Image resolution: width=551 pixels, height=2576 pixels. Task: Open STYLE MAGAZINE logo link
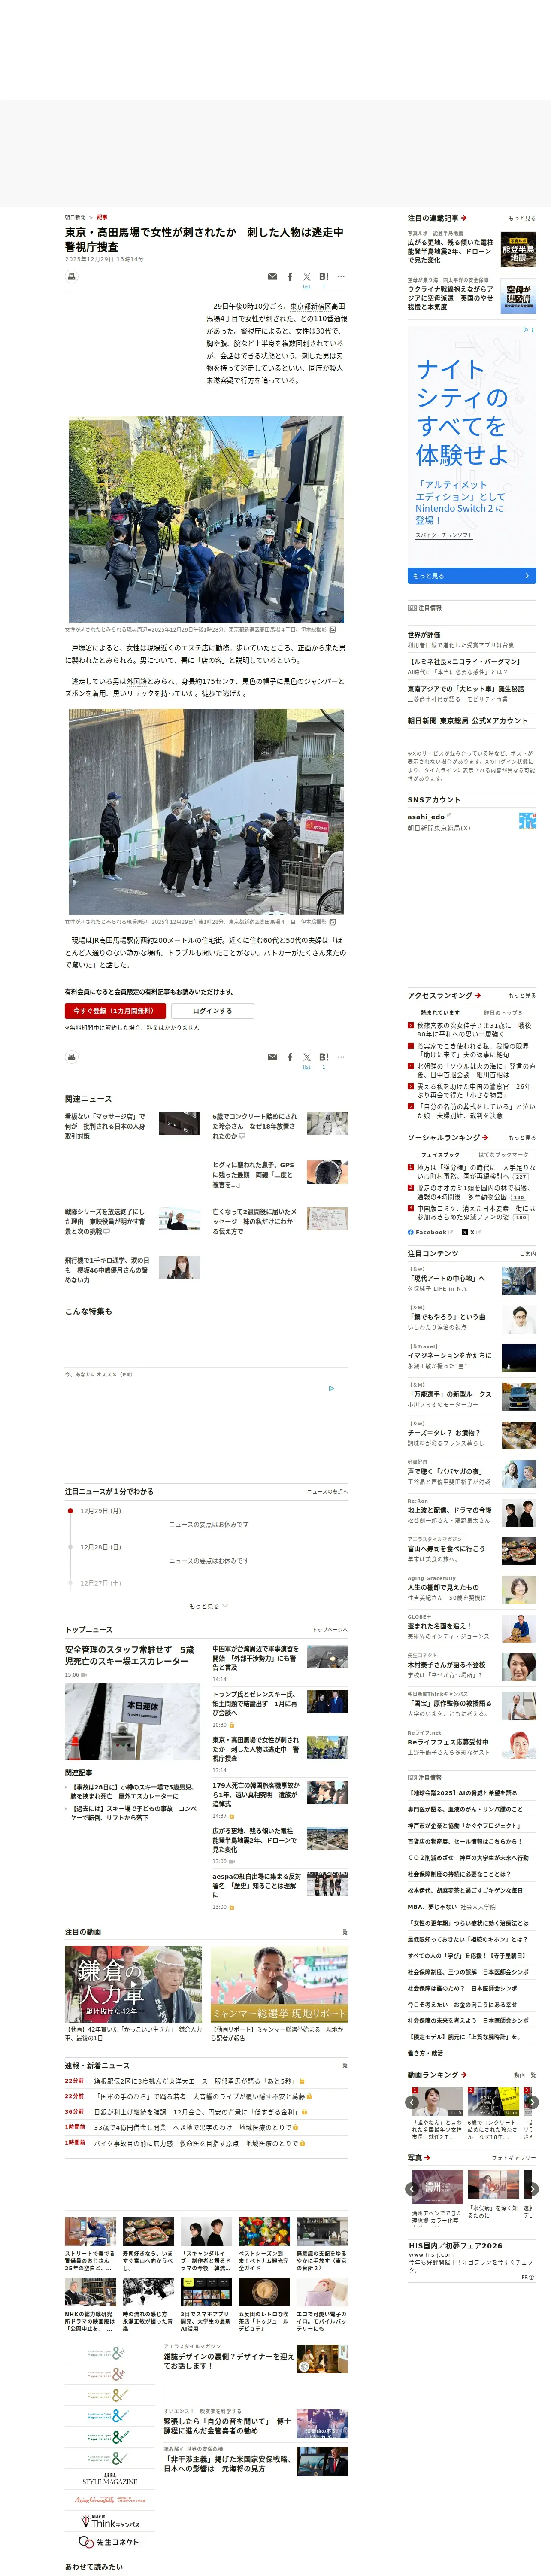110,2479
